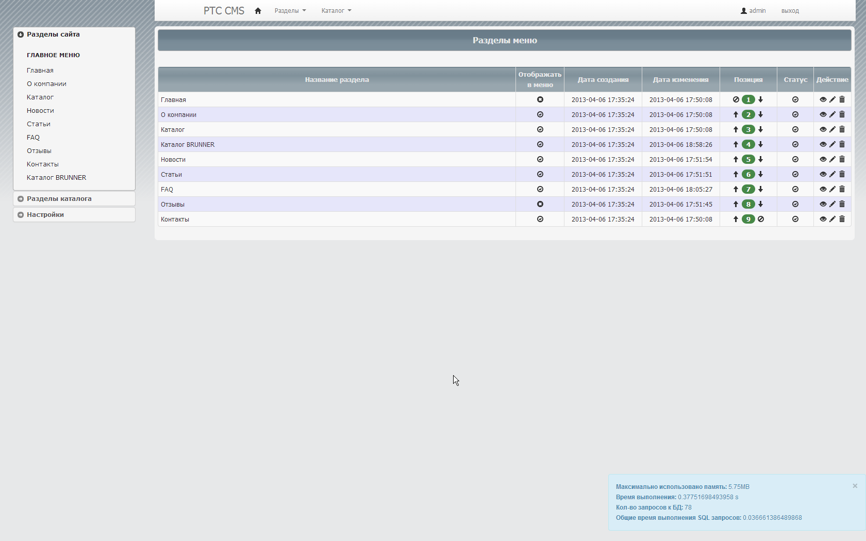Image resolution: width=866 pixels, height=541 pixels.
Task: Close the debug statistics notification
Action: point(855,486)
